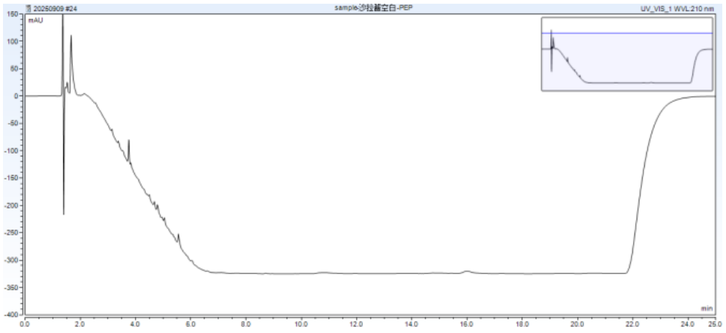The width and height of the screenshot is (726, 333).
Task: Pick the small peak near 5.6 min
Action: tap(179, 235)
